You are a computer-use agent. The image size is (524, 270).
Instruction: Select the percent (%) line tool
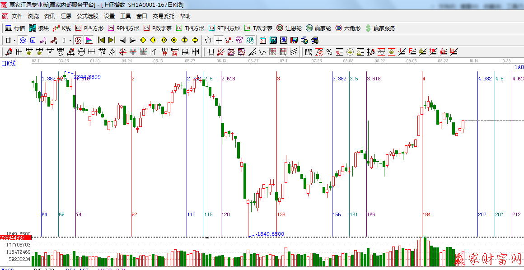tap(329, 52)
